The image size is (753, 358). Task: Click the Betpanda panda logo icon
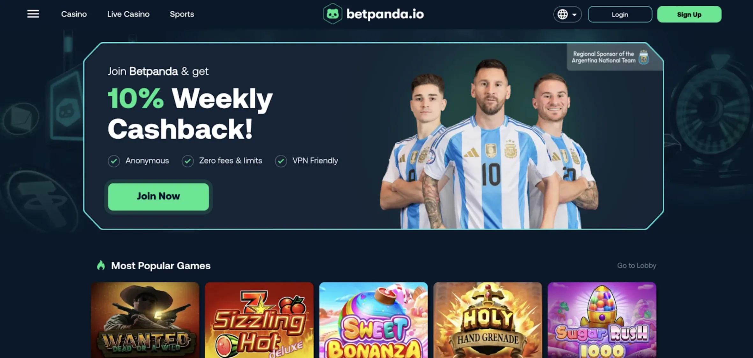click(x=333, y=14)
